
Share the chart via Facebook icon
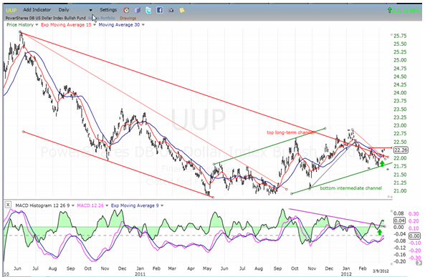[160, 10]
